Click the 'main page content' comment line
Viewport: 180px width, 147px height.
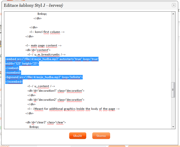tap(43, 45)
